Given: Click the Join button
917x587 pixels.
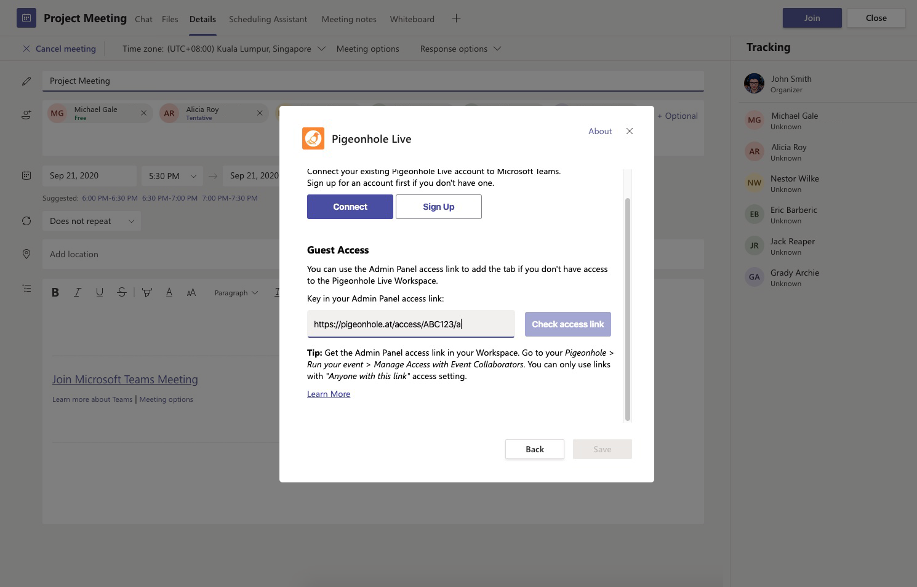Looking at the screenshot, I should coord(812,18).
